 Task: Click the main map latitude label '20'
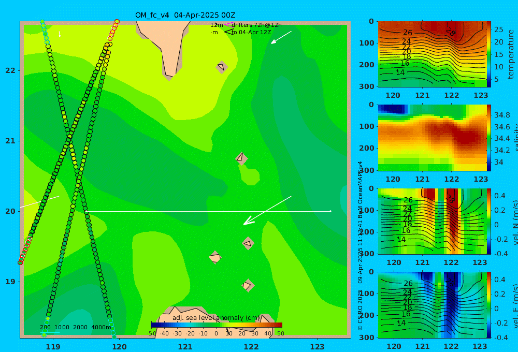tap(10, 211)
